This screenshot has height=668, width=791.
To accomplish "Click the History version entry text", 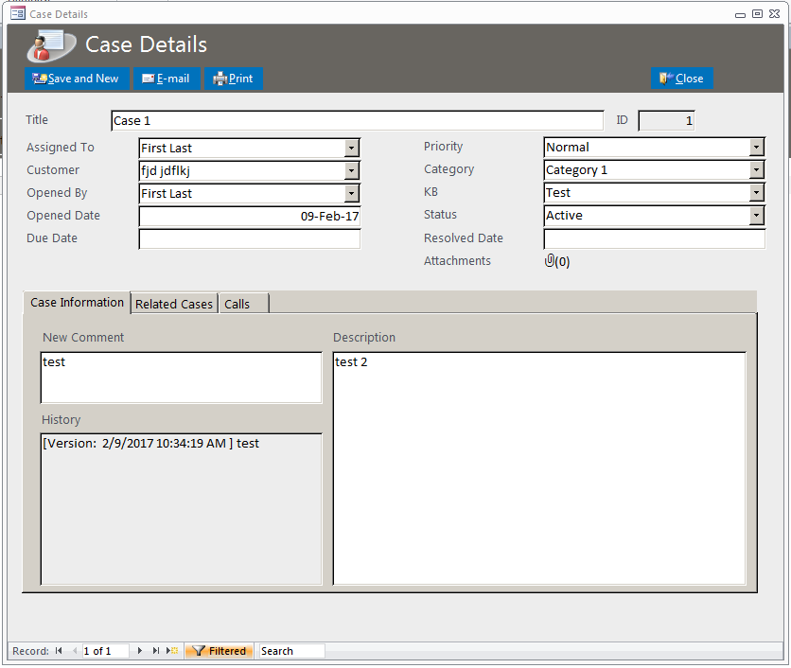I will click(150, 444).
